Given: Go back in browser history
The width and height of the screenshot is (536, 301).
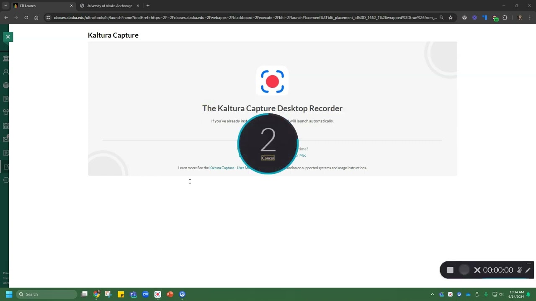Looking at the screenshot, I should click(6, 18).
